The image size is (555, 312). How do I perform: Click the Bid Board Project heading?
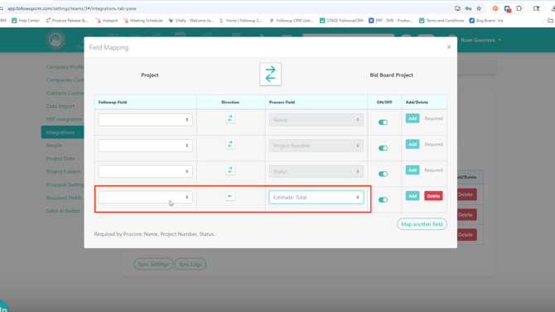coord(392,75)
